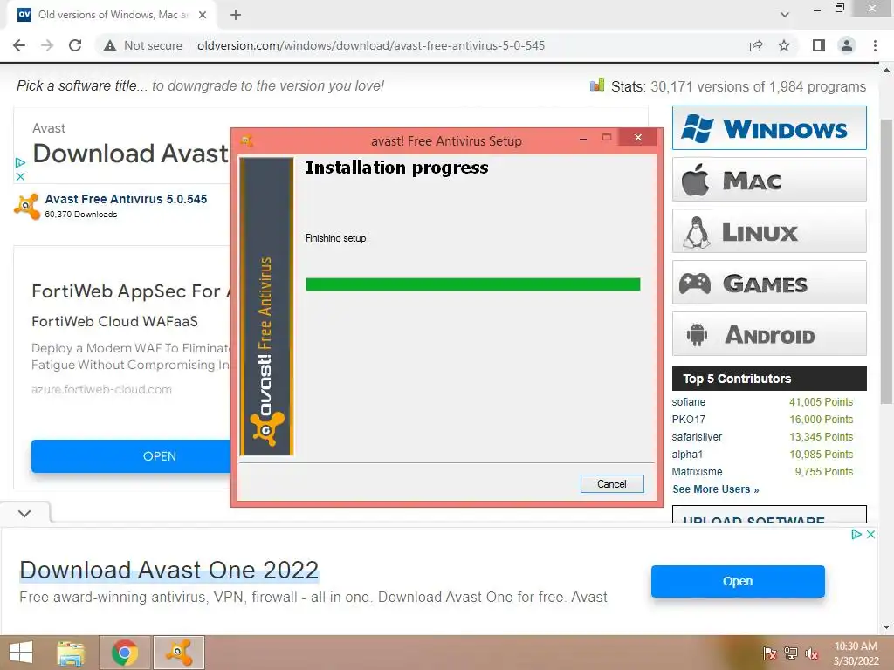Go back in Chrome browser
The width and height of the screenshot is (894, 670).
point(19,45)
